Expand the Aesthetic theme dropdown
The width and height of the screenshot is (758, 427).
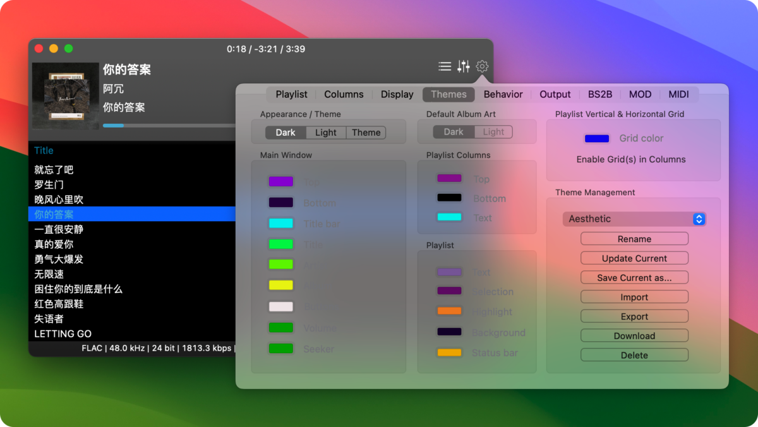point(634,219)
